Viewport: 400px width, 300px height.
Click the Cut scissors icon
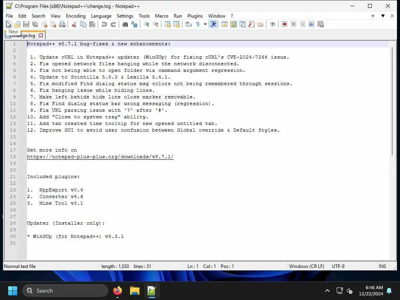[74, 24]
